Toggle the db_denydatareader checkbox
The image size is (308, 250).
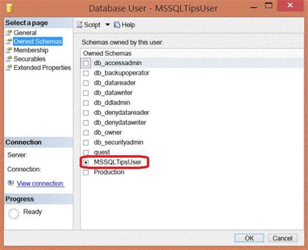click(86, 113)
